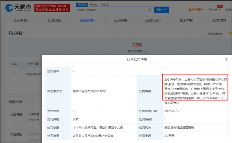
Task: Click the 2.0万元 penalty amount value
Action: click(x=169, y=136)
